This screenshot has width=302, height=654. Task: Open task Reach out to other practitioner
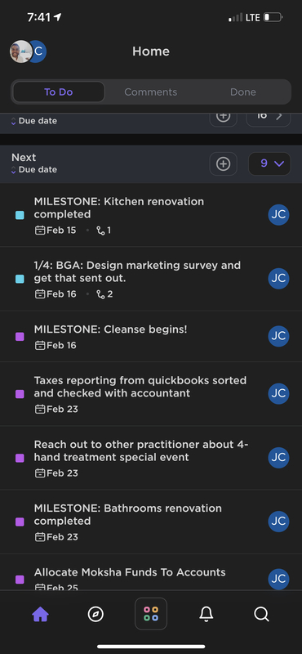tap(140, 451)
